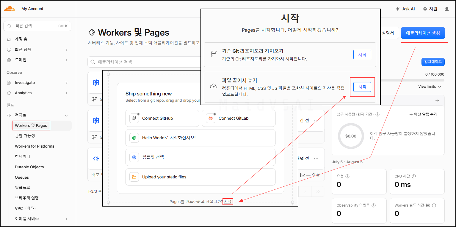Click 시작 for 파일 끌어서 놓기
Viewport: 456px width, 227px height.
pyautogui.click(x=362, y=87)
